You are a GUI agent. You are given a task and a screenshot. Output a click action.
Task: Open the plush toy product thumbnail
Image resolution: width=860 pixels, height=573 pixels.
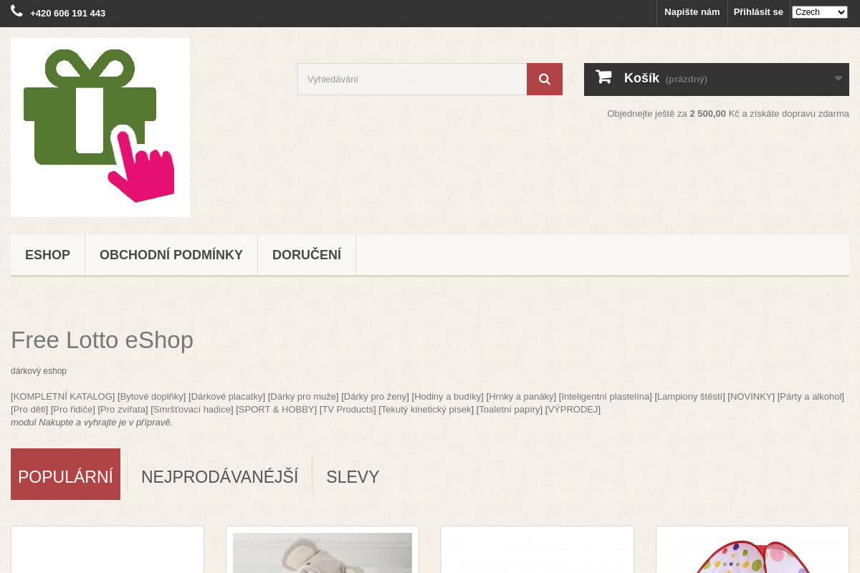[322, 553]
